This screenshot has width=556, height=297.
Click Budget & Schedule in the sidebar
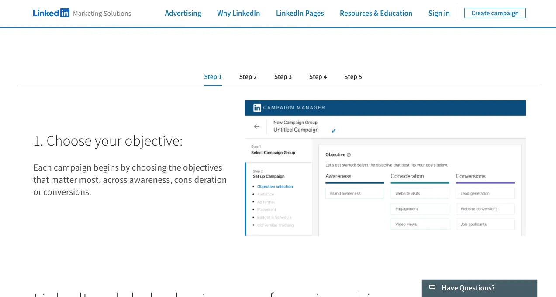point(274,217)
